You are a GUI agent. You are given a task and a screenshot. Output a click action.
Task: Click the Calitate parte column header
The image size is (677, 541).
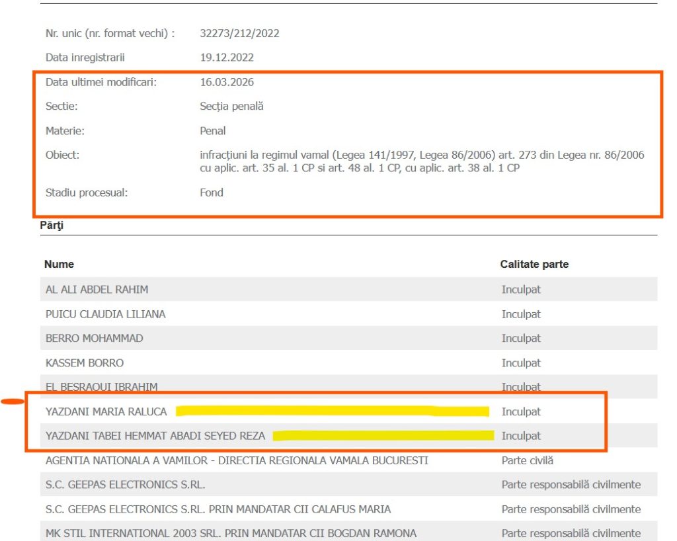pyautogui.click(x=534, y=265)
